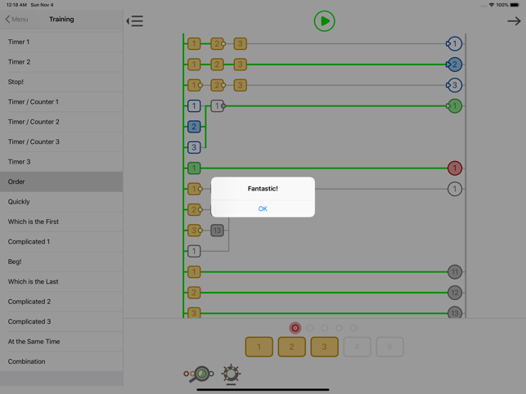Open the Quickly lesson

61,202
